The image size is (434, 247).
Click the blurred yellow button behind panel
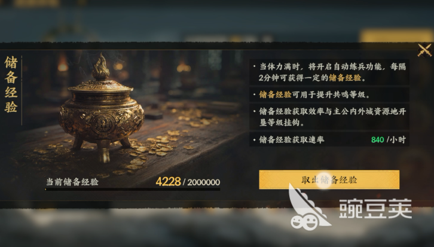click(396, 36)
